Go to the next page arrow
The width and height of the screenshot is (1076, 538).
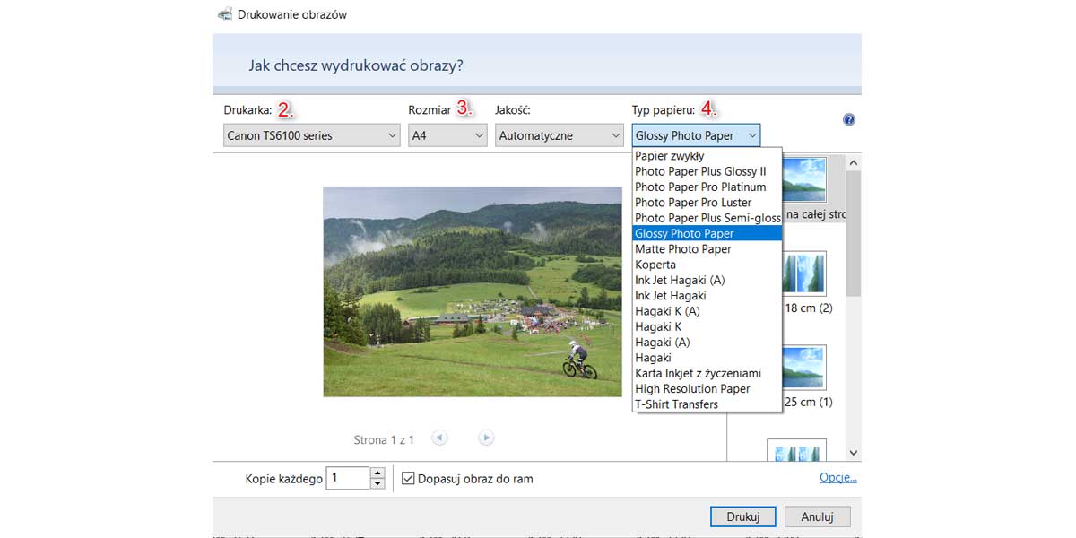(x=486, y=438)
